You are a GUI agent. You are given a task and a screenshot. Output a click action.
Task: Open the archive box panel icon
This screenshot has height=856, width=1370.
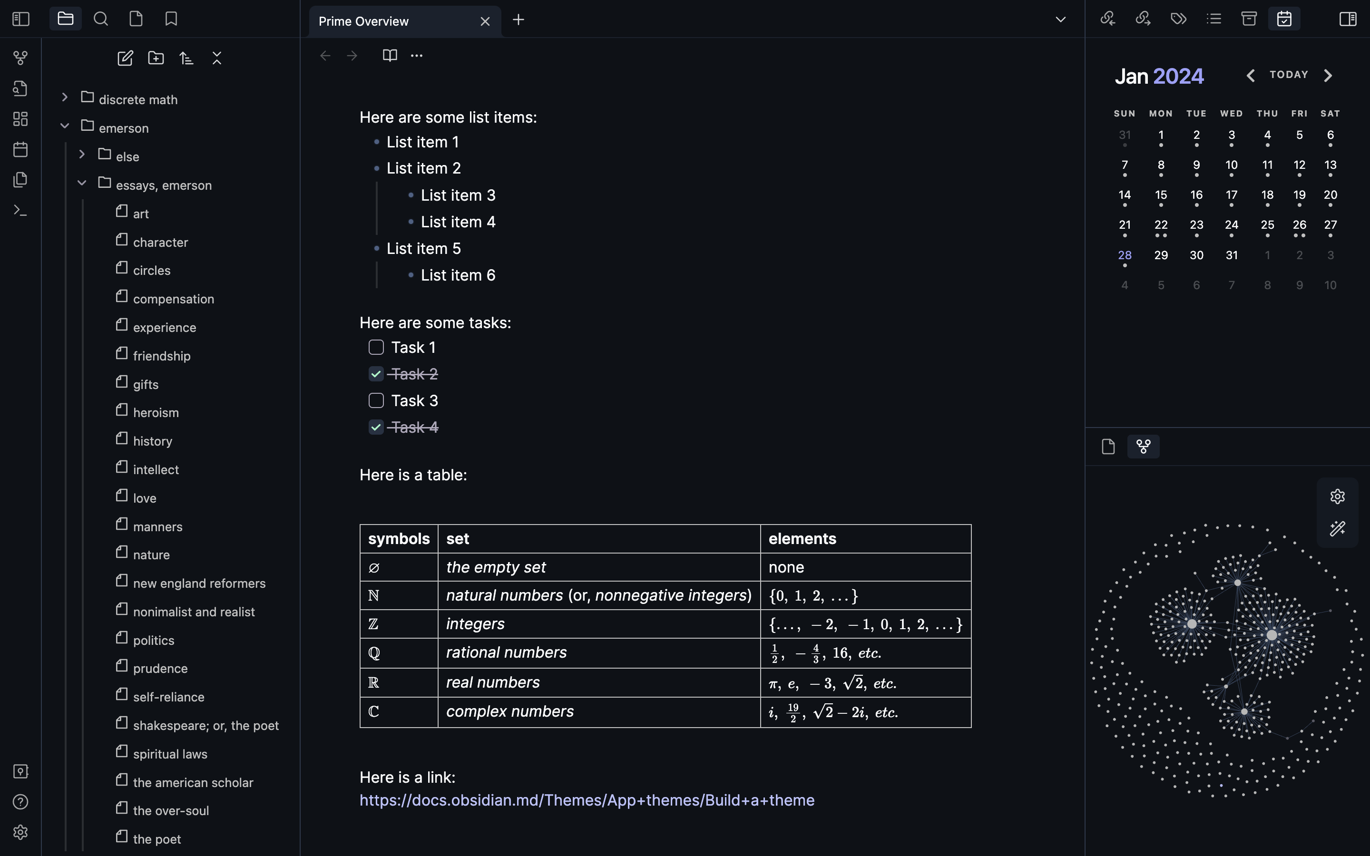pyautogui.click(x=1249, y=19)
